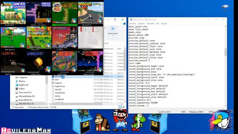Click the horizontal scrollbar right arrow in Explorer
The height and width of the screenshot is (134, 238).
coord(122,104)
